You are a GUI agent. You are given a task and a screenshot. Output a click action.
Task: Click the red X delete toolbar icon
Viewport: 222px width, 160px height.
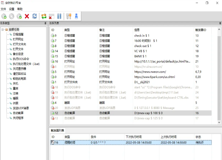(x=27, y=16)
